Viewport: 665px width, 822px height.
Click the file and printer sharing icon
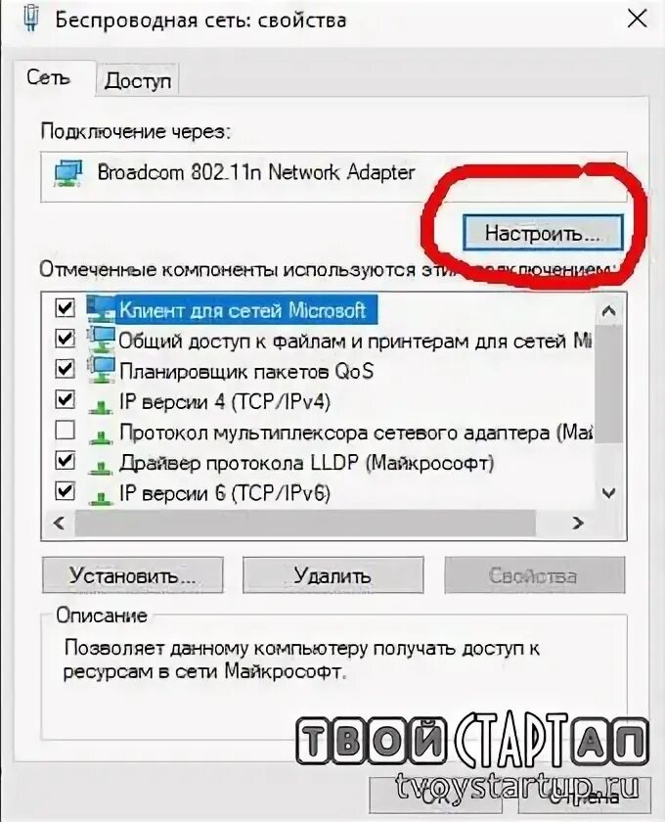point(101,340)
